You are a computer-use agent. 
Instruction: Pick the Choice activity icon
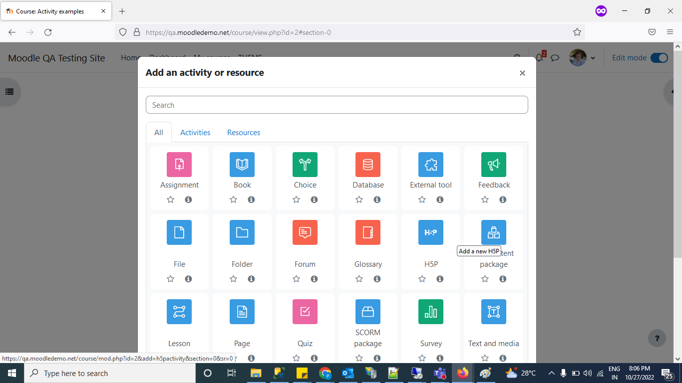305,165
